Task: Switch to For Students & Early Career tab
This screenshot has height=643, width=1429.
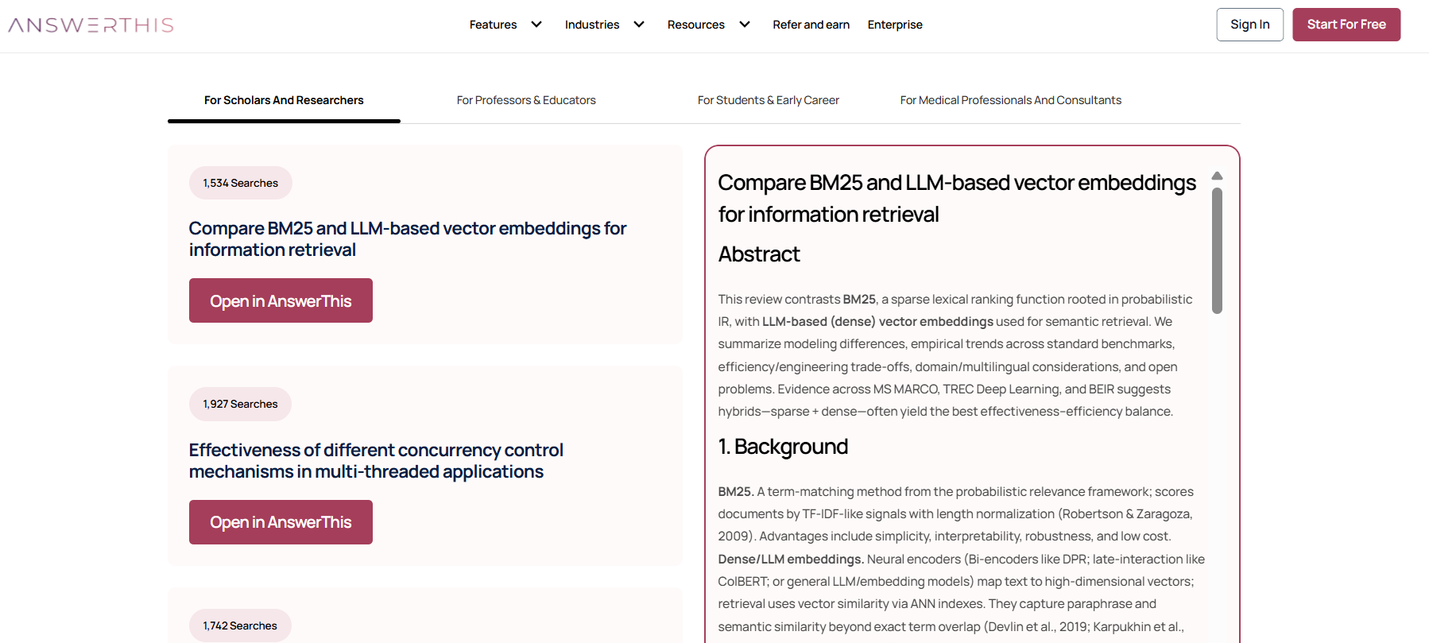Action: click(769, 100)
